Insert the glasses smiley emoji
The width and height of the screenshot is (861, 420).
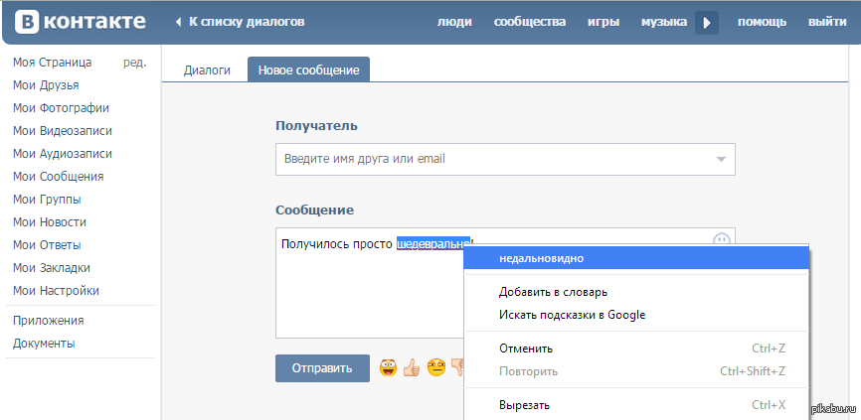(x=435, y=368)
